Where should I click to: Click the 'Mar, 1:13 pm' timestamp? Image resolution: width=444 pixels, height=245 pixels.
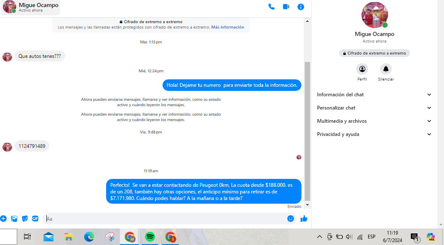click(x=151, y=42)
